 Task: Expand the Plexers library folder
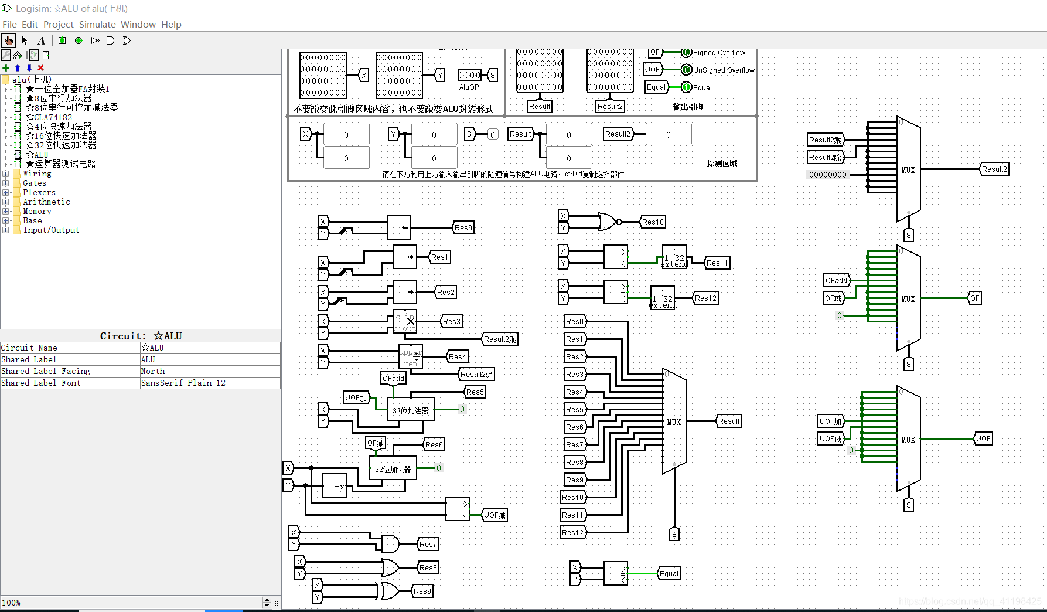[5, 192]
